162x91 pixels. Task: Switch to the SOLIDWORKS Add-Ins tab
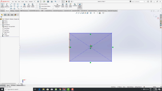[x=34, y=11]
